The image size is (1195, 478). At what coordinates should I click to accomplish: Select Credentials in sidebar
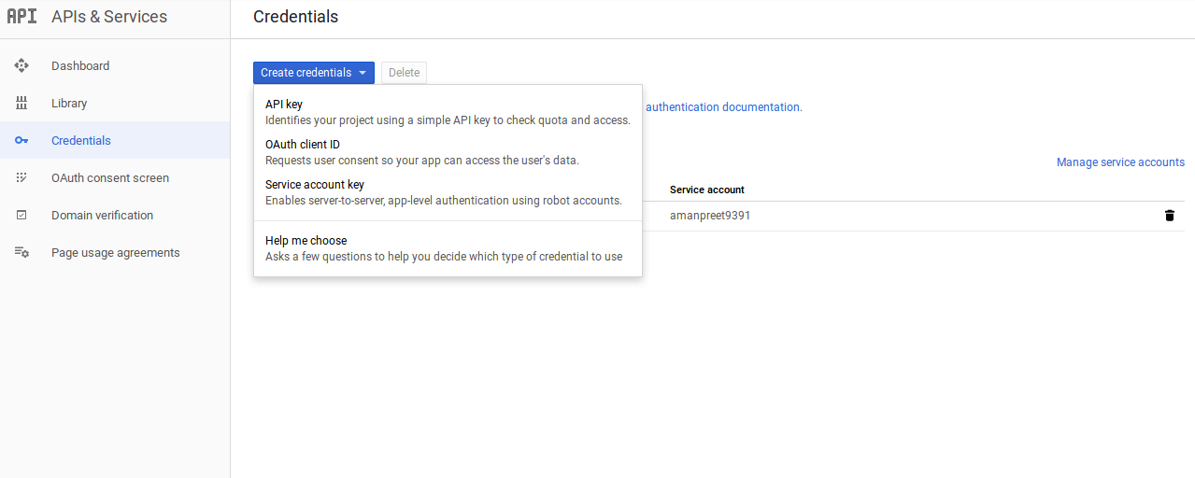coord(81,141)
